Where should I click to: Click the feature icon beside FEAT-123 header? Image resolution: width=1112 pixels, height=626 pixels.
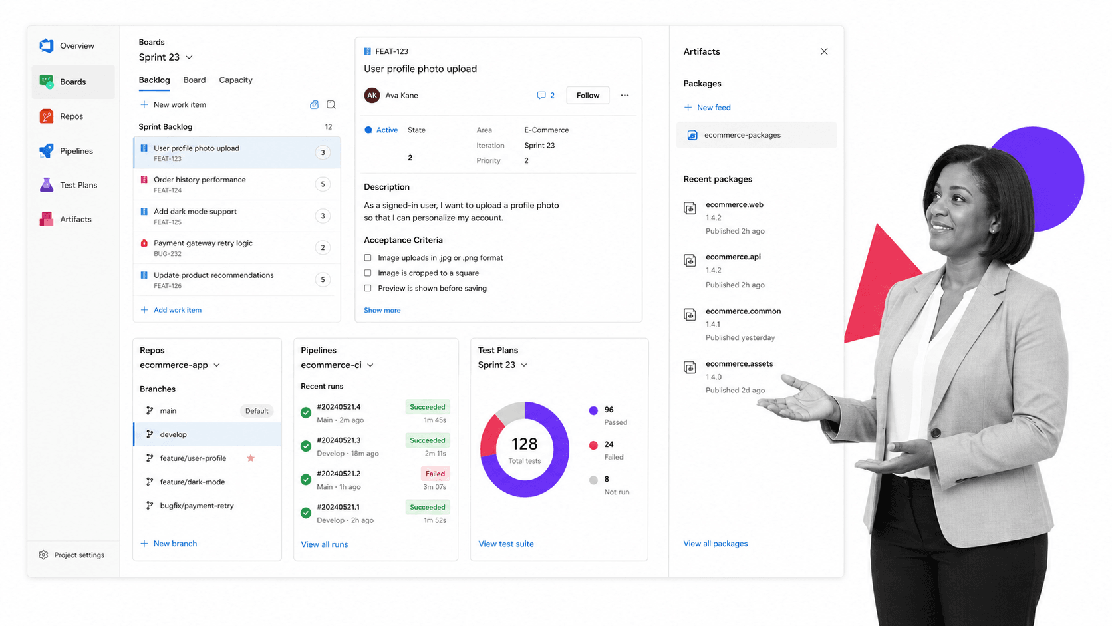click(x=368, y=51)
